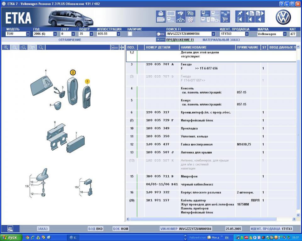Image resolution: width=302 pixels, height=241 pixels.
Task: Click the info driver figure icon
Action: click(x=180, y=19)
